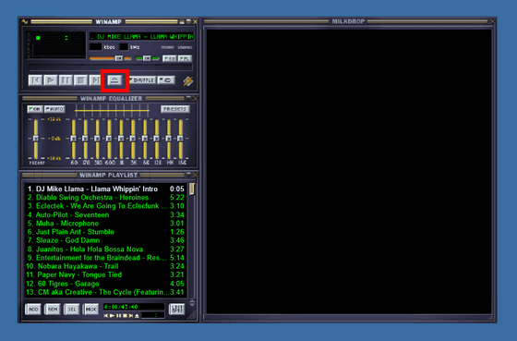This screenshot has height=341, width=517.
Task: Click the large Pause button in main window
Action: [x=66, y=80]
